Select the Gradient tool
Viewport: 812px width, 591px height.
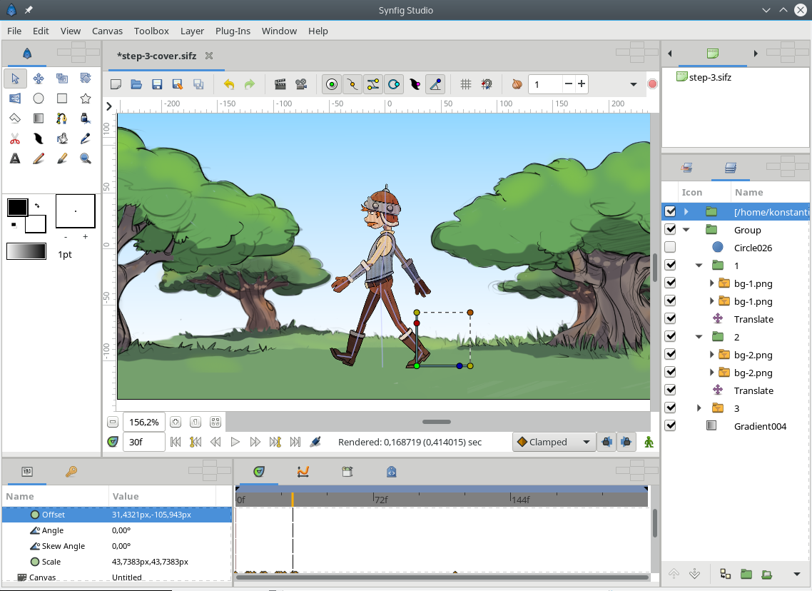(x=38, y=118)
